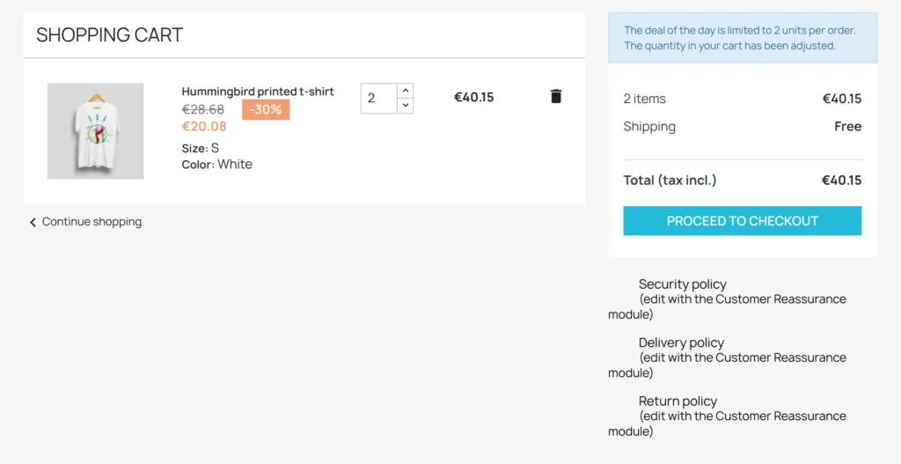The height and width of the screenshot is (464, 901).
Task: Click the t-shirt product thumbnail
Action: click(95, 131)
